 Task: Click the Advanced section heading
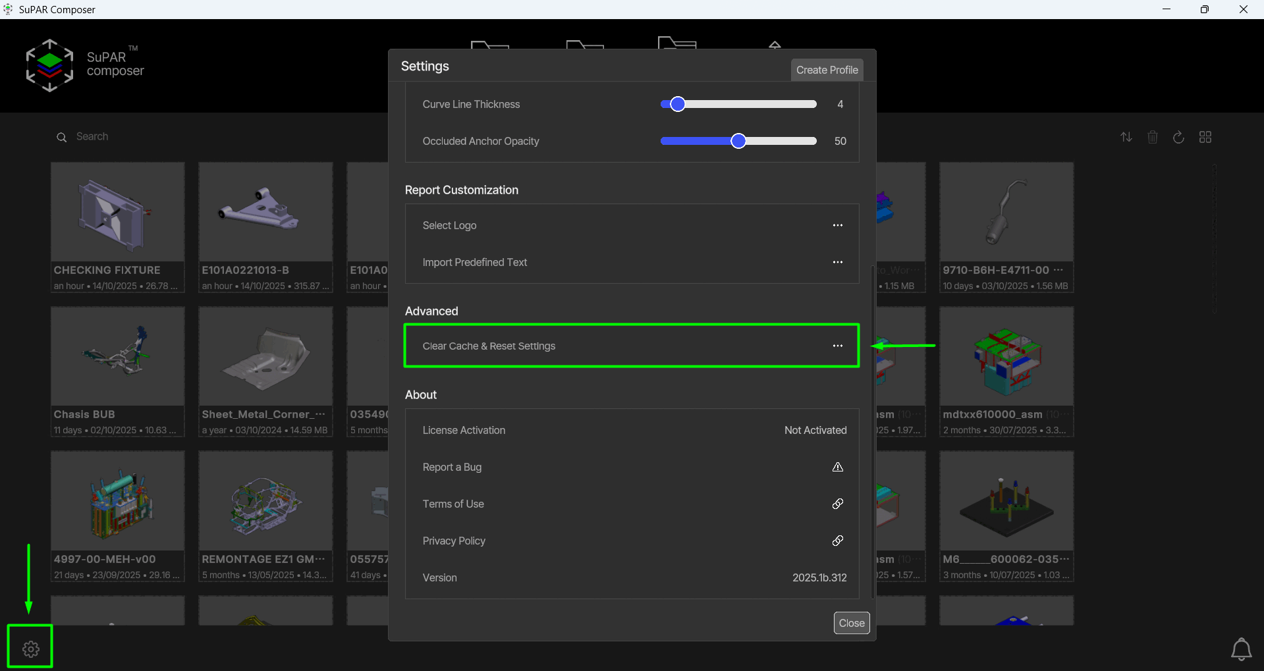point(431,311)
